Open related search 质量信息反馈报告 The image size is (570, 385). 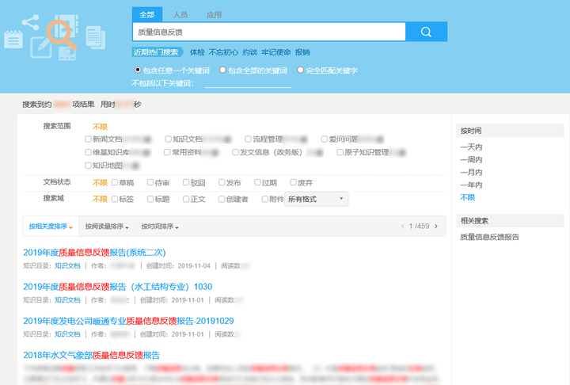click(x=489, y=238)
